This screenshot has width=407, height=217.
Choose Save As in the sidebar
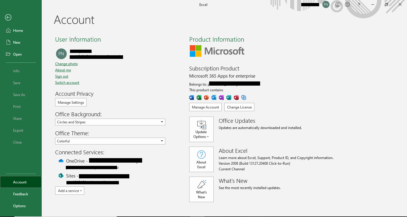[x=21, y=95]
